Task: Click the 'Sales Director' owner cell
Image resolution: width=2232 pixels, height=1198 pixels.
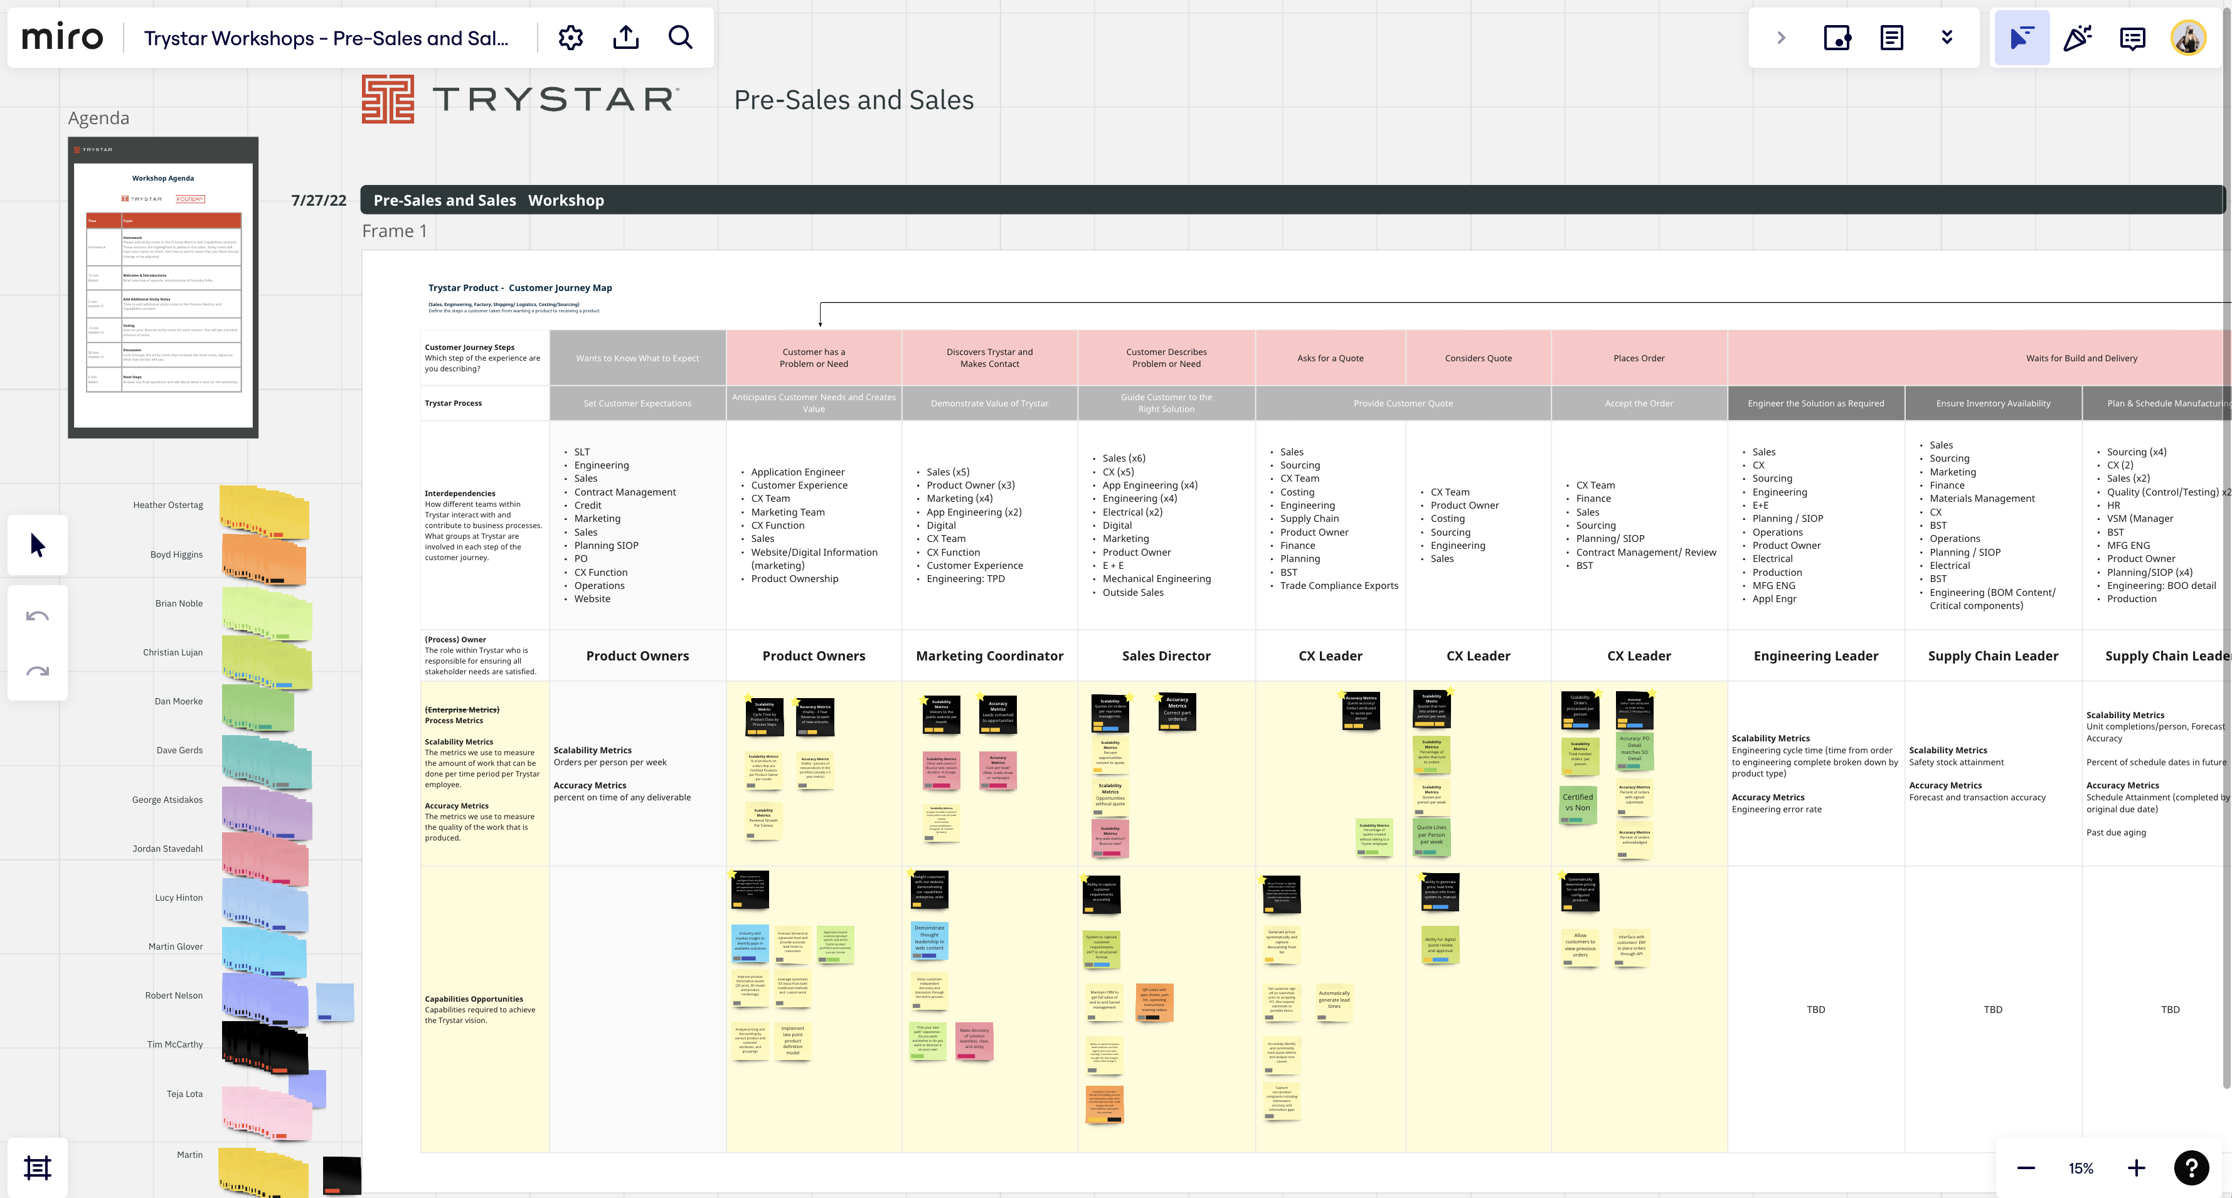Action: [x=1166, y=655]
